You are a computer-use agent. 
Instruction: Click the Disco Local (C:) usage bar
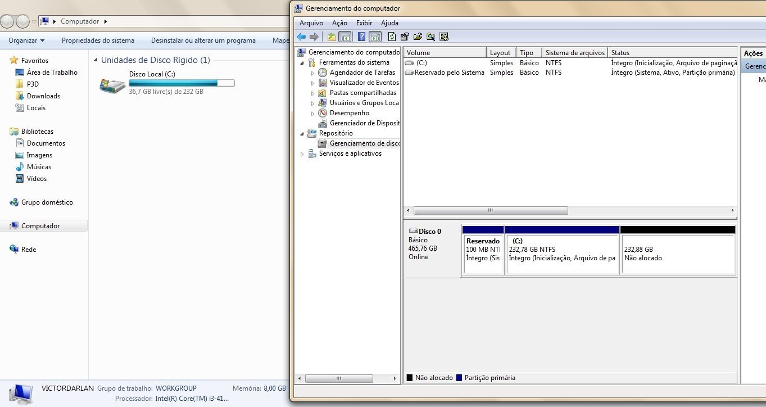(x=182, y=83)
